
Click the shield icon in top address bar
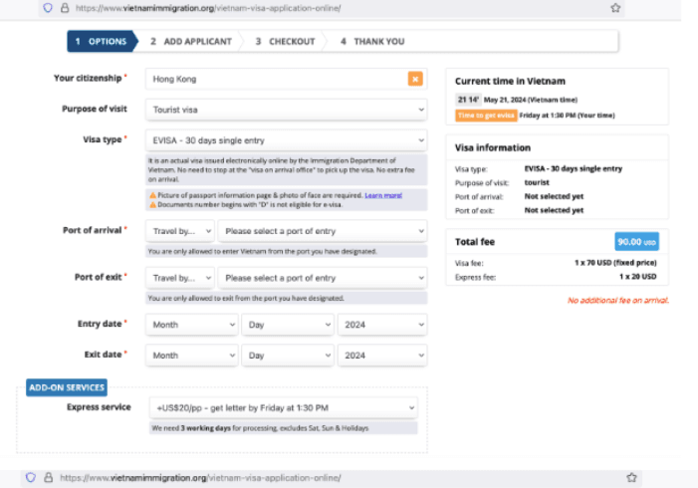[47, 7]
